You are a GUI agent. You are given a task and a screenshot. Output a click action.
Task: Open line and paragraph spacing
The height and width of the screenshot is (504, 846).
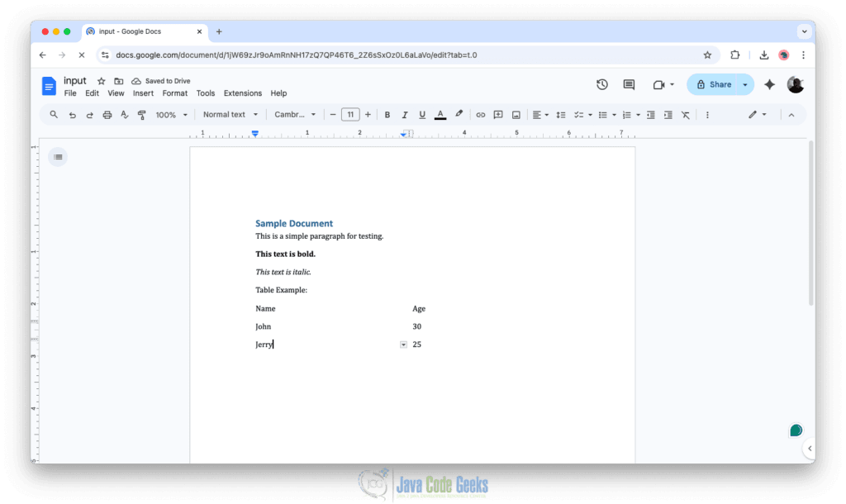click(x=561, y=115)
